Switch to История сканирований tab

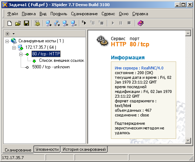point(84,149)
